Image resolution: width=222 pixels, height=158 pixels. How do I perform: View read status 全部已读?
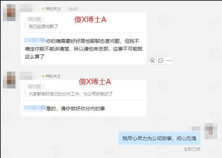[192, 149]
